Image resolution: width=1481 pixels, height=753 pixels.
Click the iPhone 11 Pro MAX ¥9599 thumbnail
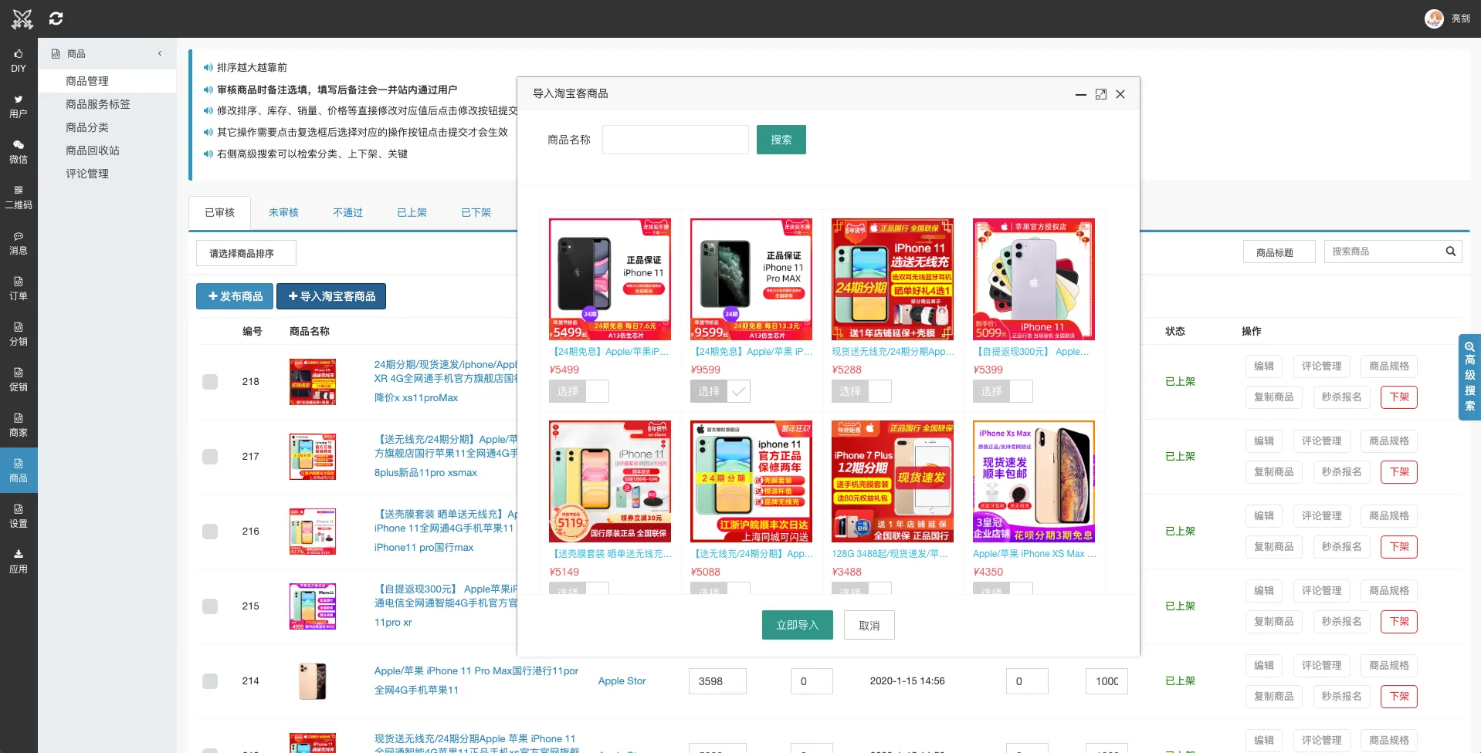click(751, 279)
